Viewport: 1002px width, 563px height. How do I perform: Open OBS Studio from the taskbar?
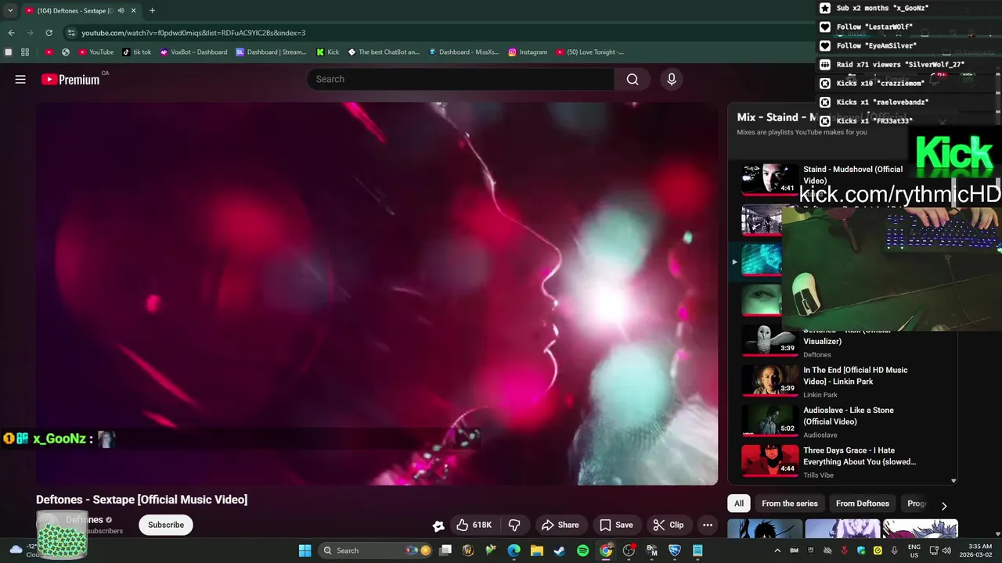[629, 550]
